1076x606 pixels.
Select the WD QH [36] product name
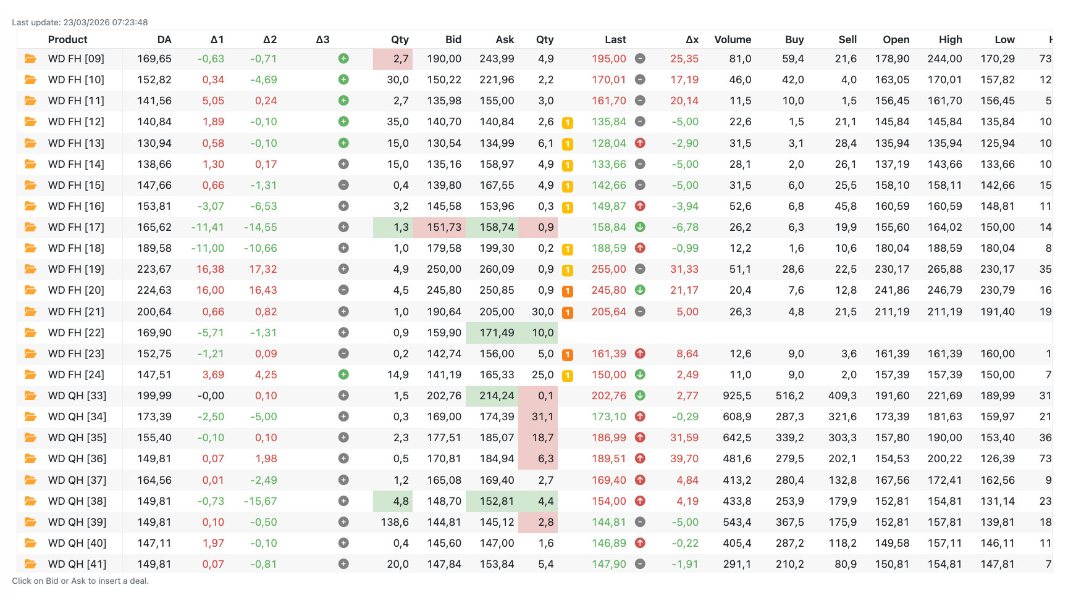tap(77, 459)
